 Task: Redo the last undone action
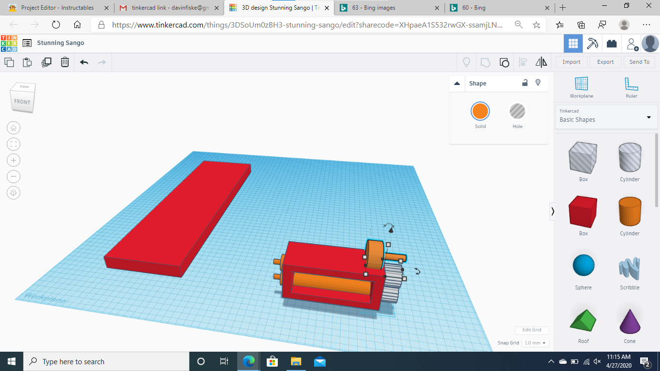102,62
